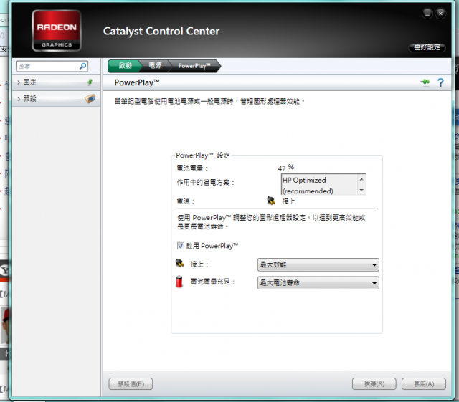This screenshot has width=459, height=402.
Task: Click the 接上 power status text
Action: point(288,201)
